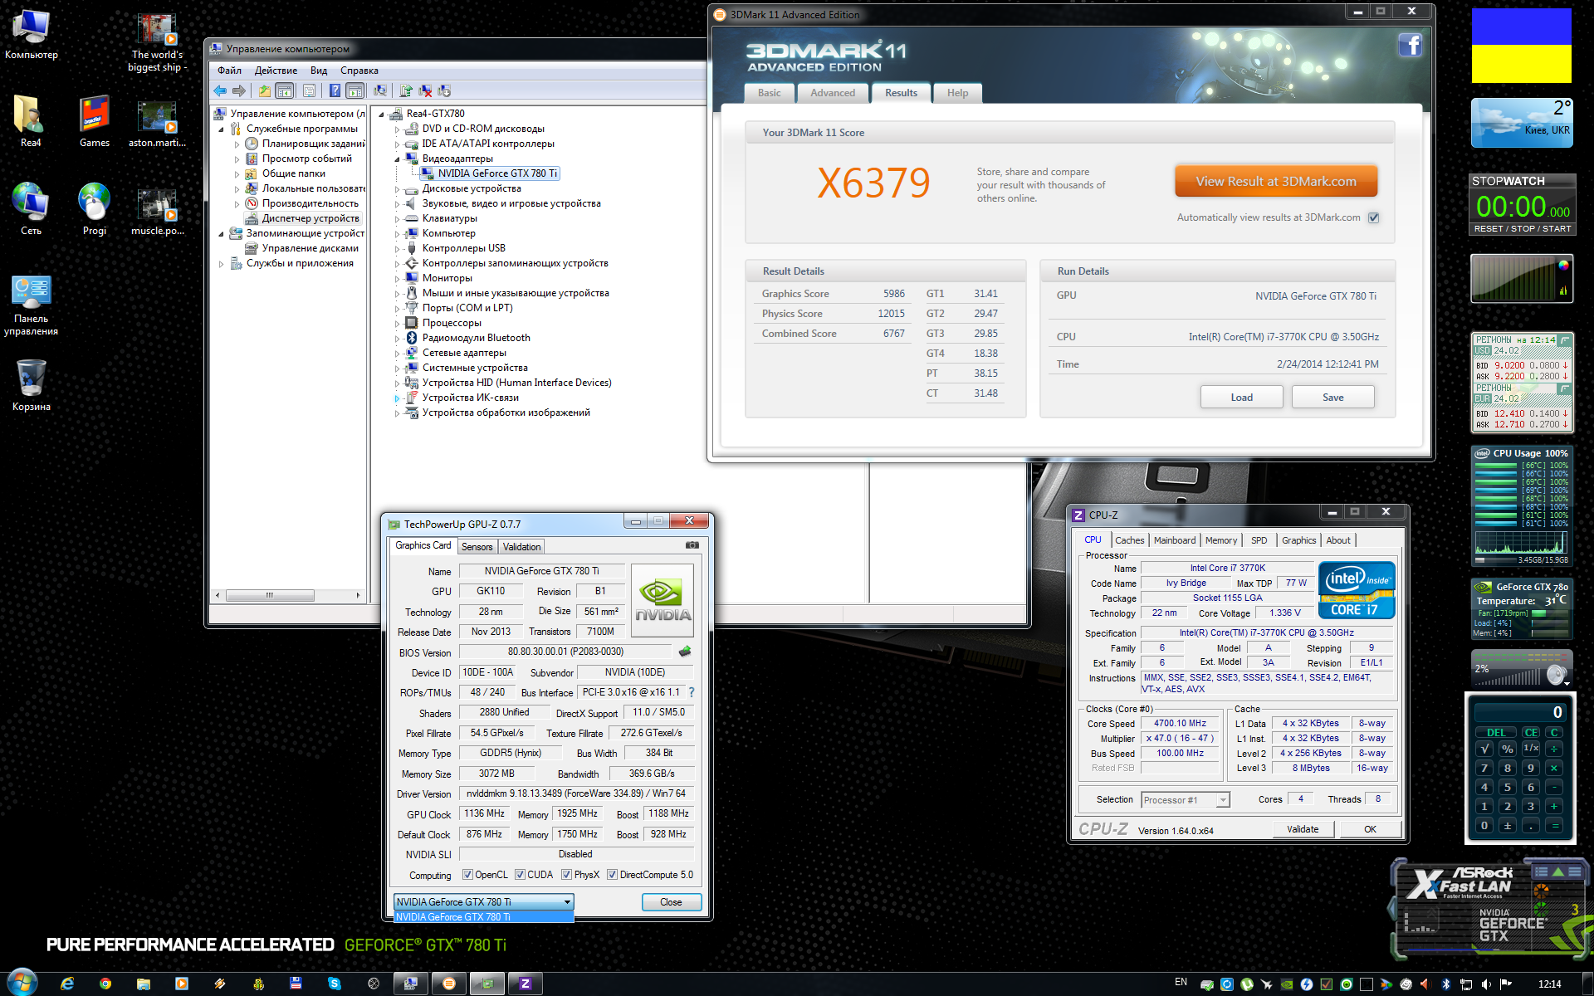
Task: Expand the Процессоры device tree node
Action: 397,324
